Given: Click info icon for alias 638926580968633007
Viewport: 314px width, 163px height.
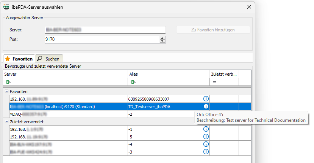Looking at the screenshot, I should (x=206, y=99).
